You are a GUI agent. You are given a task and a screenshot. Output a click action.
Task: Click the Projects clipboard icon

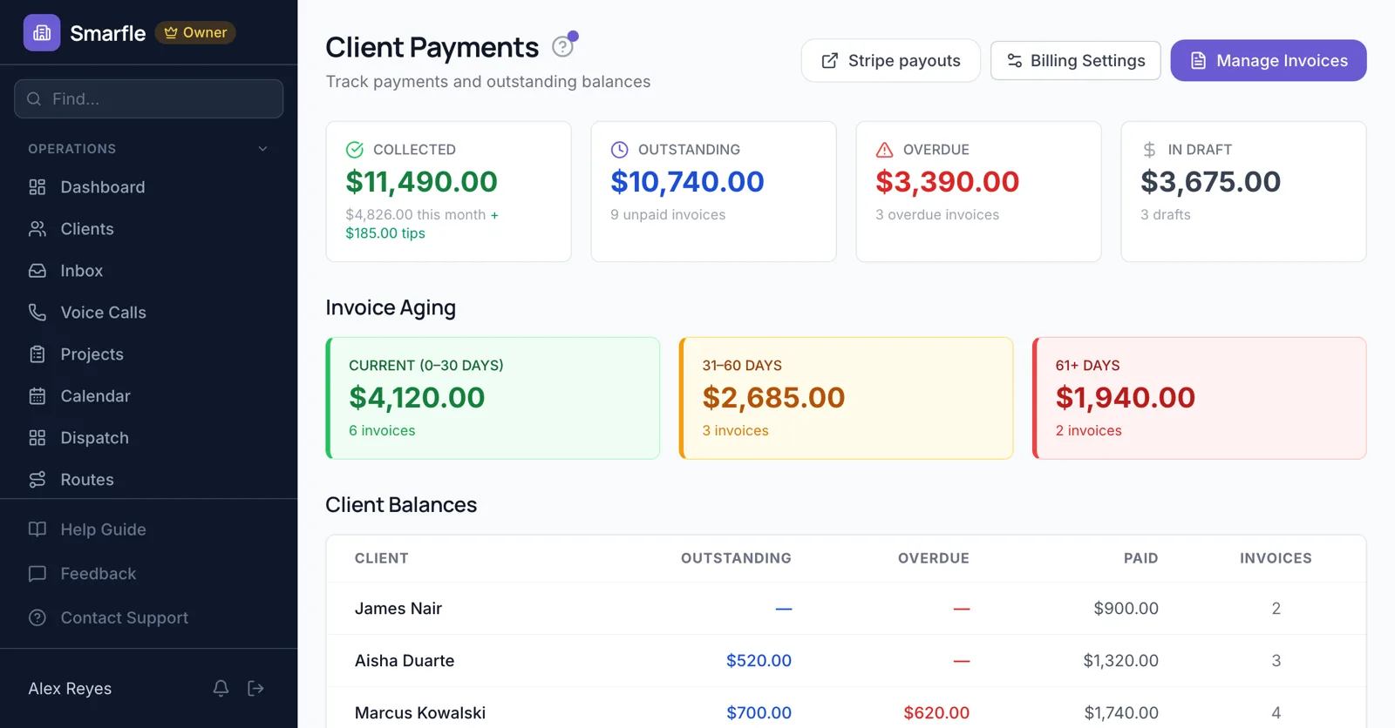point(37,354)
